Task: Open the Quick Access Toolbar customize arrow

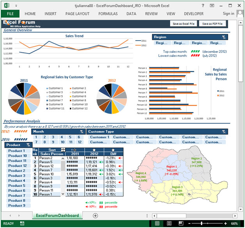Action: point(16,6)
